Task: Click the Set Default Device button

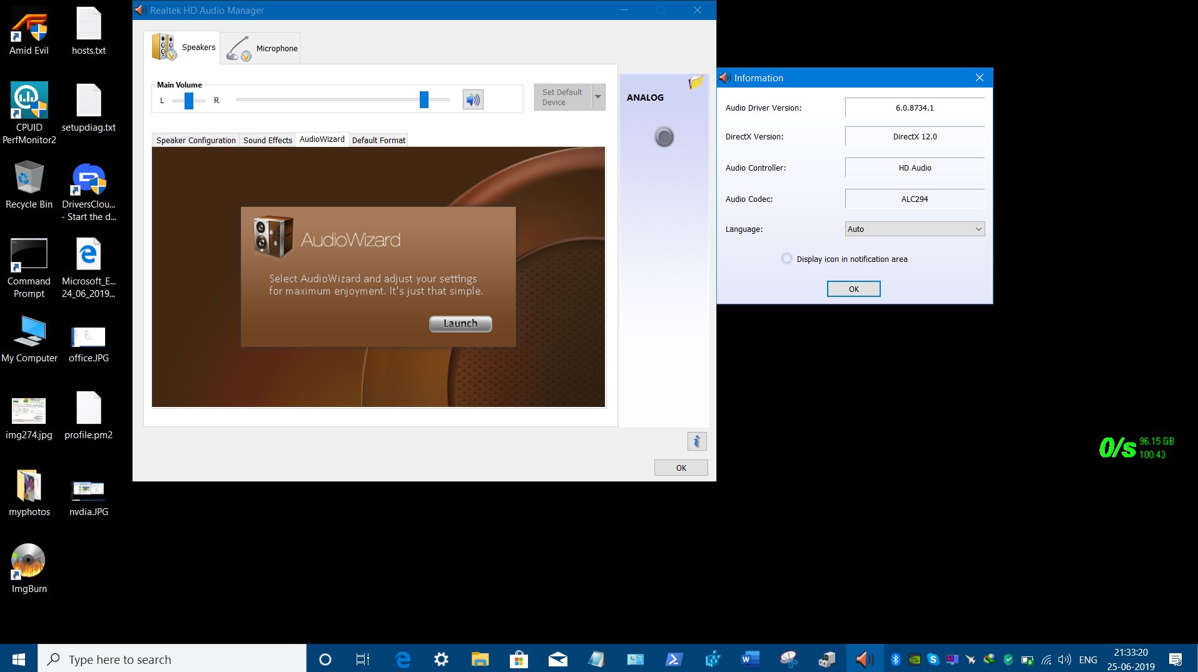Action: click(x=562, y=97)
